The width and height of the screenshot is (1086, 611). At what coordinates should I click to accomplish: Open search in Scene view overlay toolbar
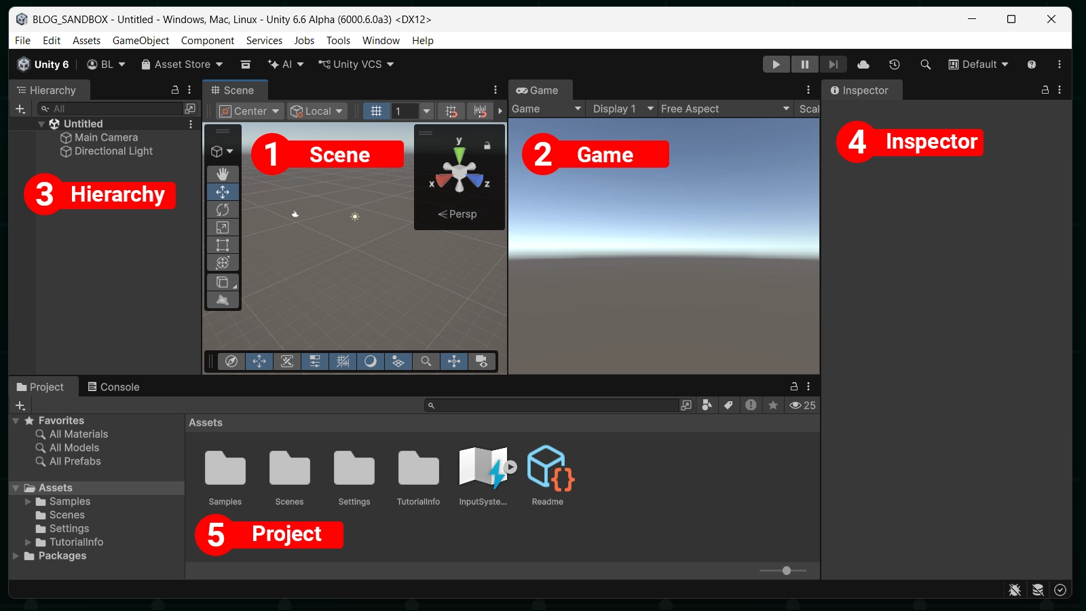426,361
